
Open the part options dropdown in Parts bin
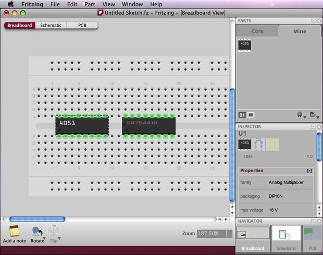301,115
